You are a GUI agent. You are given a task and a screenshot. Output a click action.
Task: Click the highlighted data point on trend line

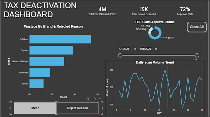pyautogui.click(x=168, y=80)
